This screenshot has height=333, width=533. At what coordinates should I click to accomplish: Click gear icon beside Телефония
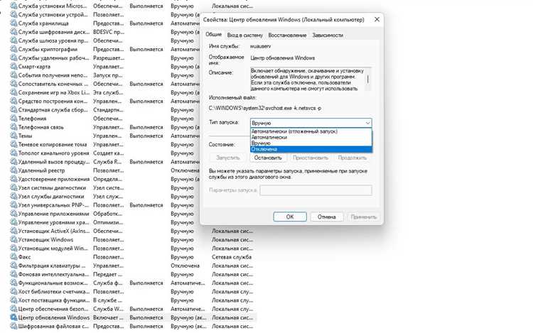coord(14,119)
